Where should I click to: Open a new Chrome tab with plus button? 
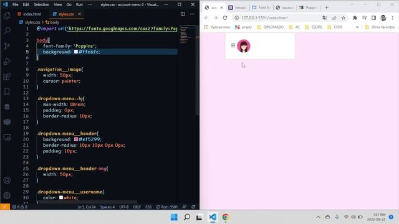click(x=327, y=7)
